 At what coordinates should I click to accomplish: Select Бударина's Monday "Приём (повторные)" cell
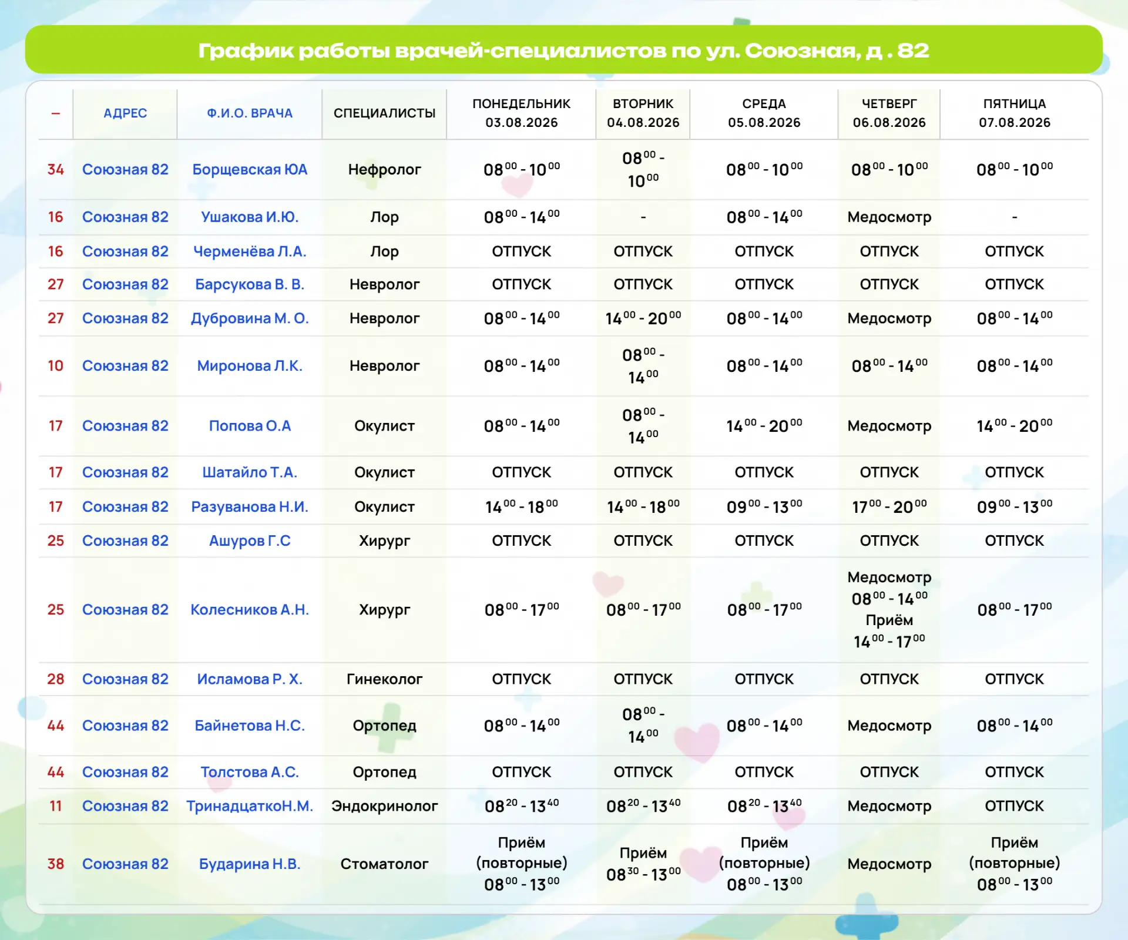pos(522,864)
